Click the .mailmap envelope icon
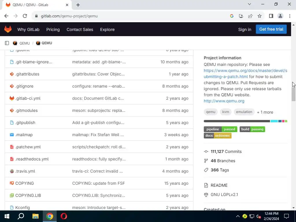This screenshot has height=222, width=296. [12, 135]
